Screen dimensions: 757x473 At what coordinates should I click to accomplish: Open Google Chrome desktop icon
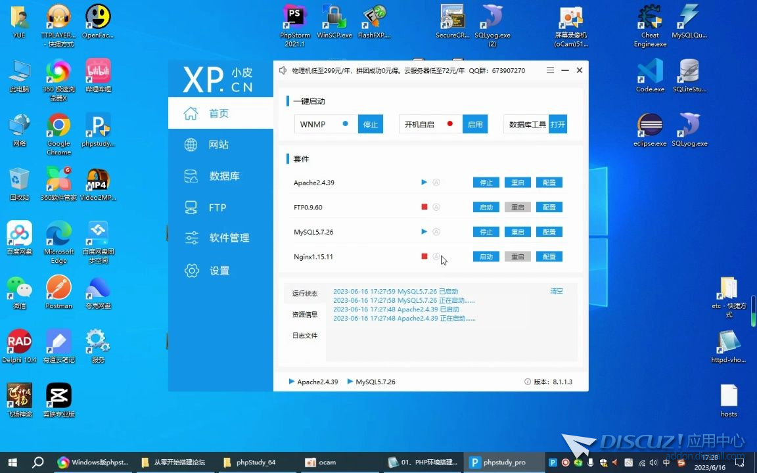(59, 134)
